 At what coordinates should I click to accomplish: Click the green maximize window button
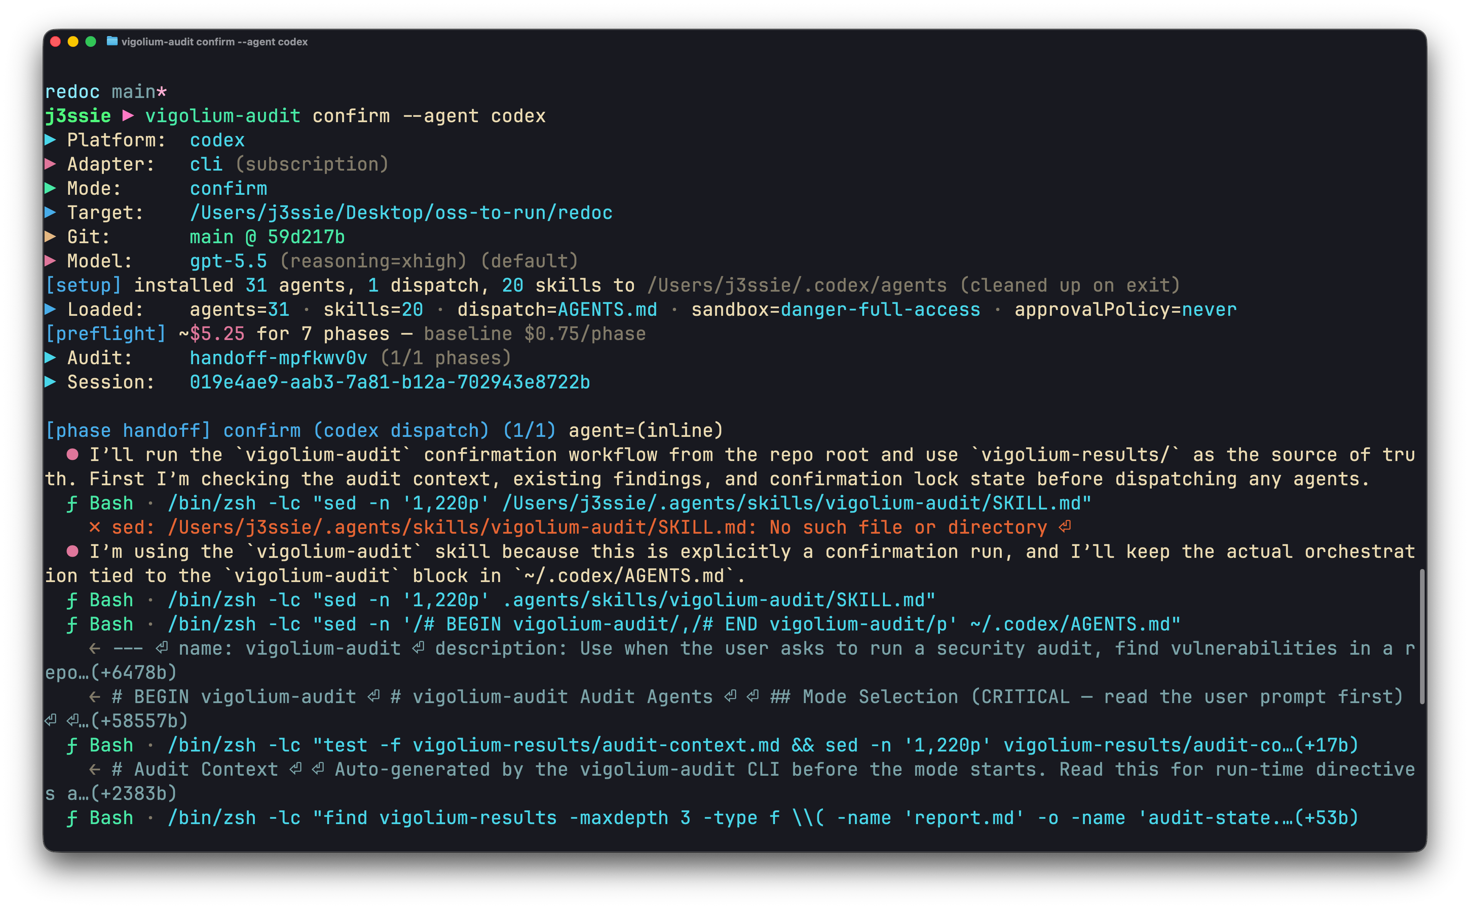(x=91, y=41)
